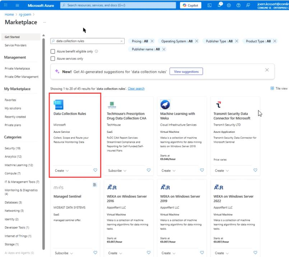Dismiss the AI suggestions banner

(267, 70)
